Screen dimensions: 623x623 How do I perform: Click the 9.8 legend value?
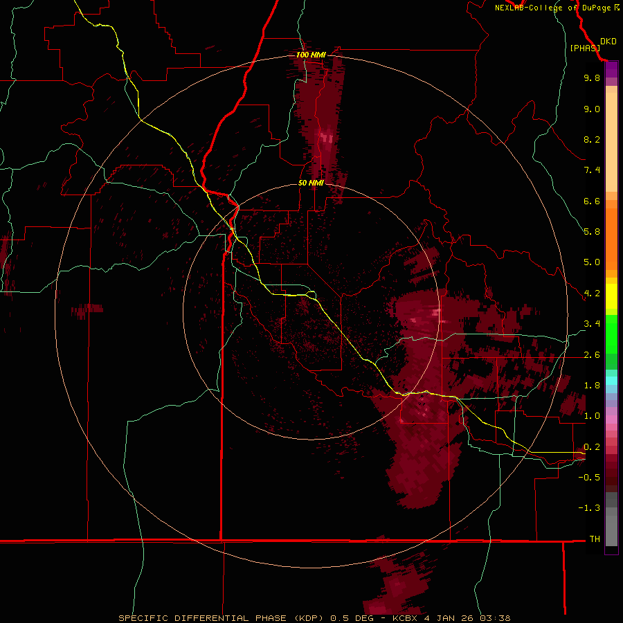pyautogui.click(x=592, y=78)
